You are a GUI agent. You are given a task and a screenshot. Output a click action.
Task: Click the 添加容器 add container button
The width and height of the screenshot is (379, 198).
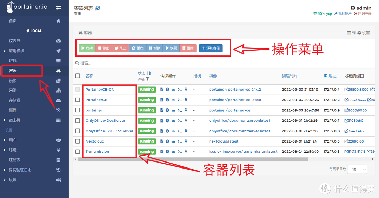(211, 48)
